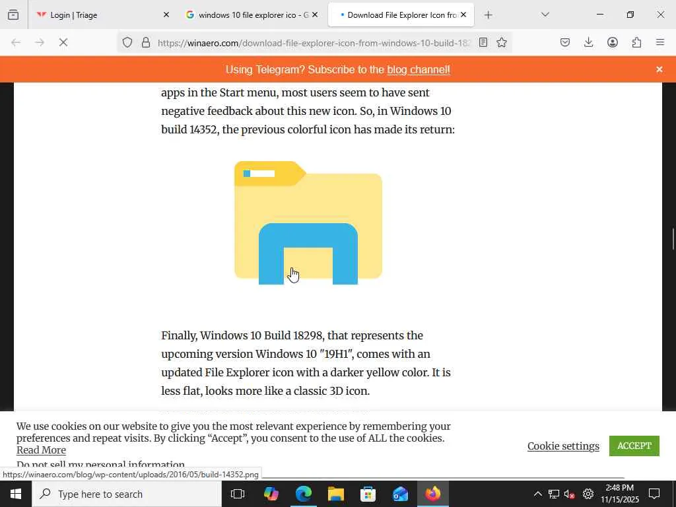Open Extensions puzzle icon
The image size is (676, 507).
pos(636,42)
